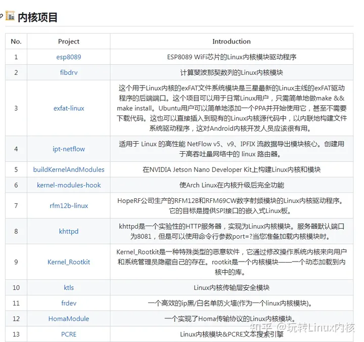Click the No. column header
Image resolution: width=364 pixels, height=342 pixels.
pyautogui.click(x=16, y=41)
